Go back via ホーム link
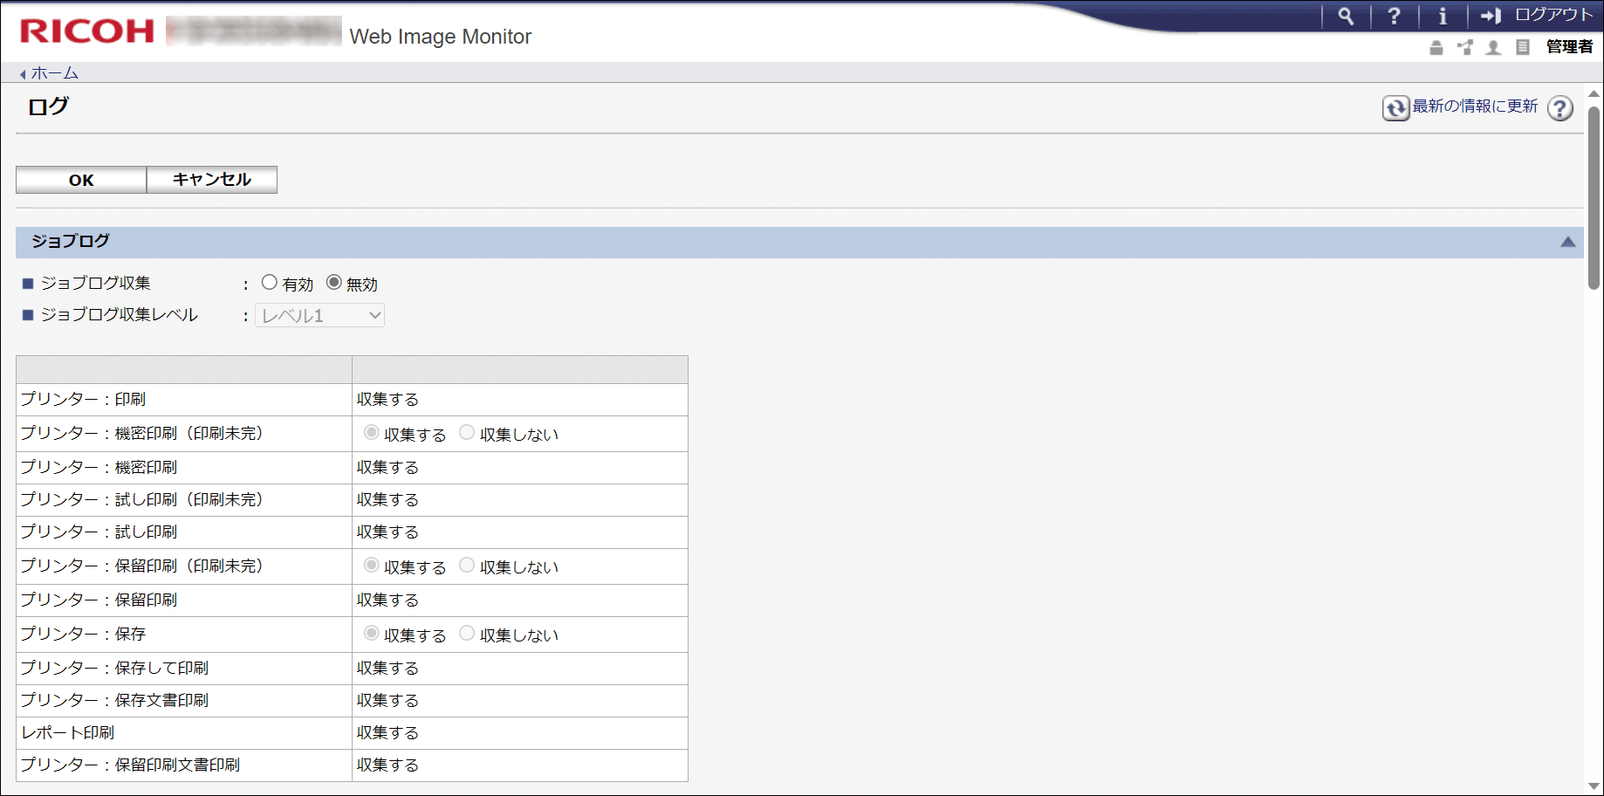 click(x=55, y=73)
